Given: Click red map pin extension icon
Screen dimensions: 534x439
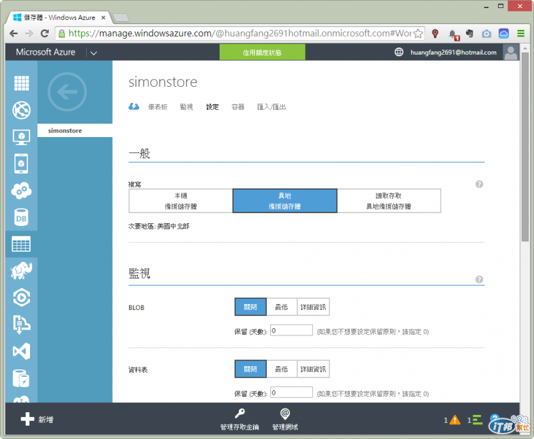Looking at the screenshot, I should [435, 33].
